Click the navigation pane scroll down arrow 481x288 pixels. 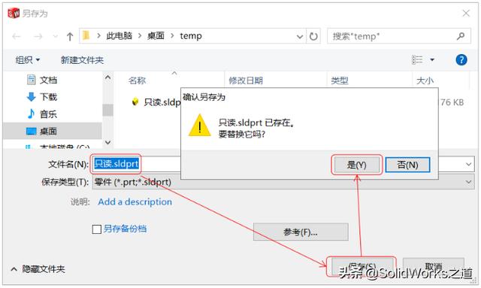click(107, 142)
